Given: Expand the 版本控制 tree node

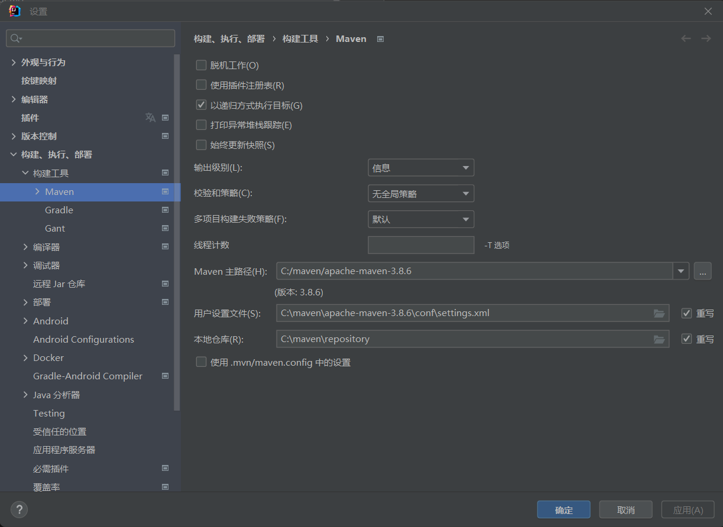Looking at the screenshot, I should (14, 136).
